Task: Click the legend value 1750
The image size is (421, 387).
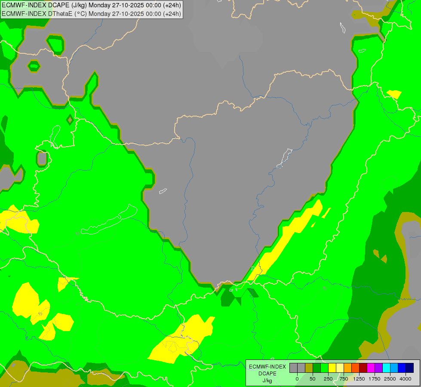Action: pyautogui.click(x=375, y=379)
